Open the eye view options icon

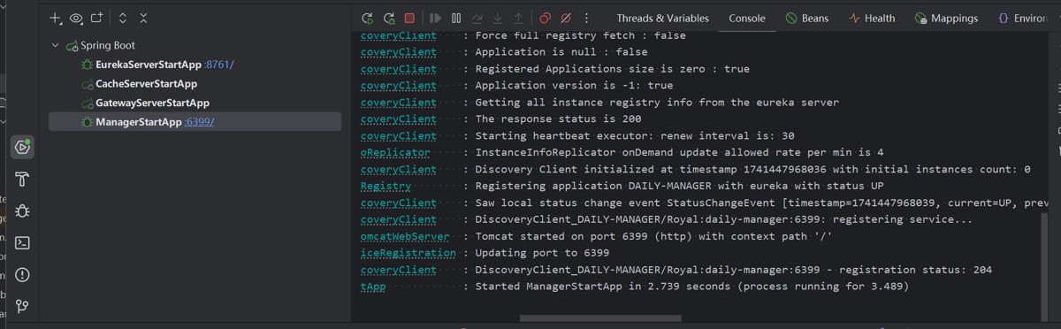point(76,18)
